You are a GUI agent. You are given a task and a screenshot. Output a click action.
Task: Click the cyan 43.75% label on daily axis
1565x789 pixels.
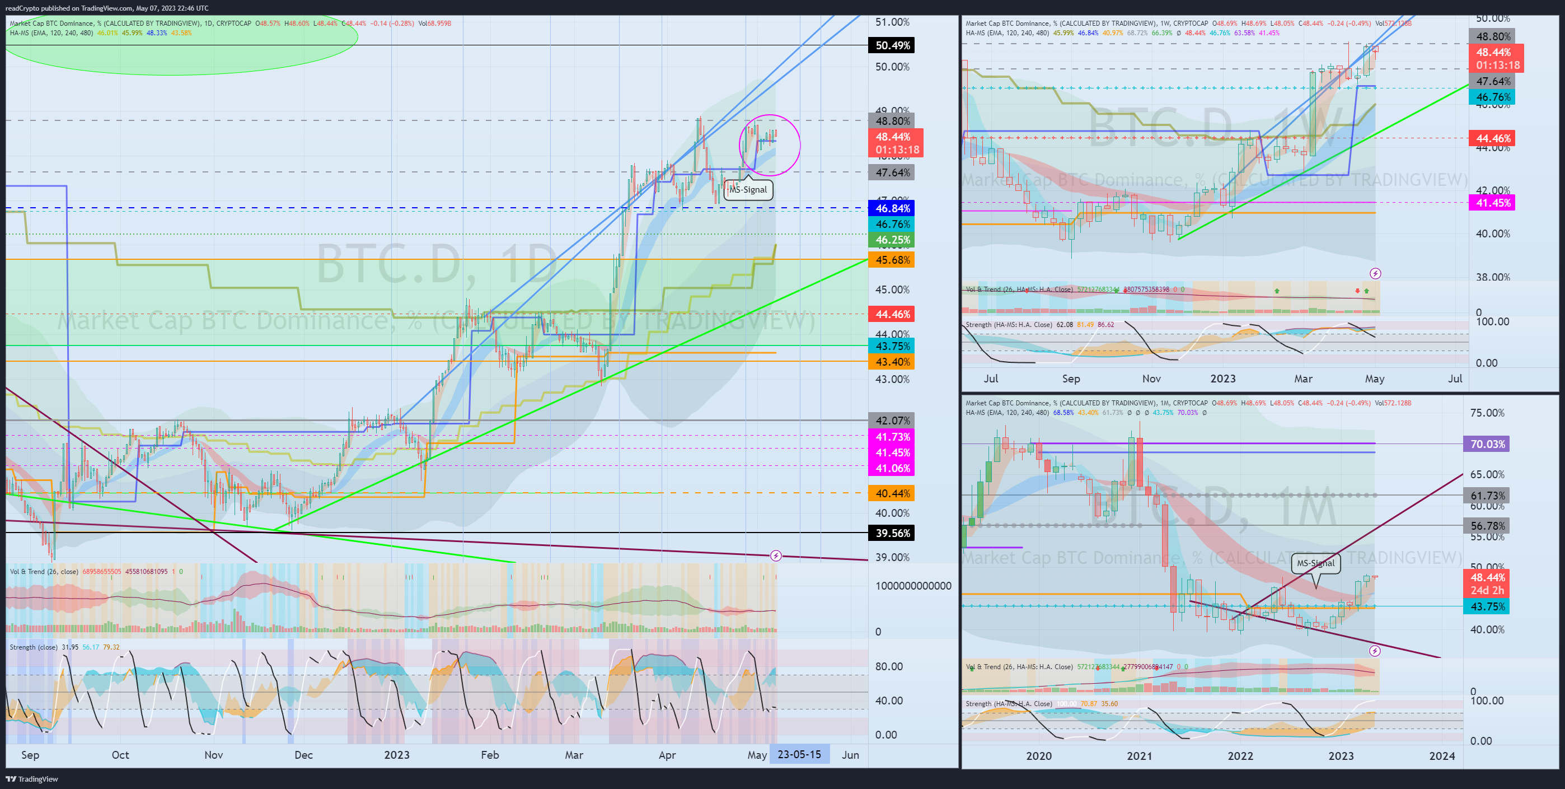(892, 346)
